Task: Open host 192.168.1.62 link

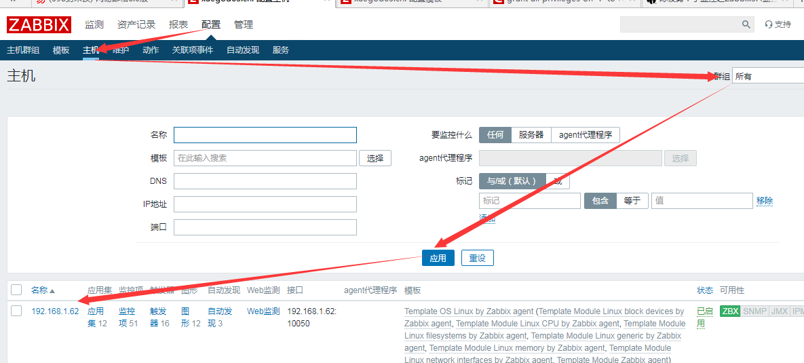Action: (x=56, y=311)
